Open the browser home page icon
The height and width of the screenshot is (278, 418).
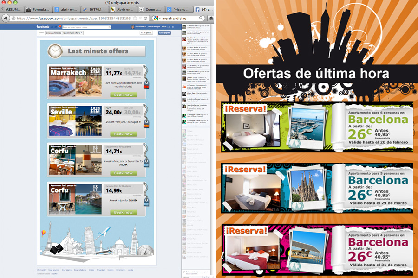[211, 18]
